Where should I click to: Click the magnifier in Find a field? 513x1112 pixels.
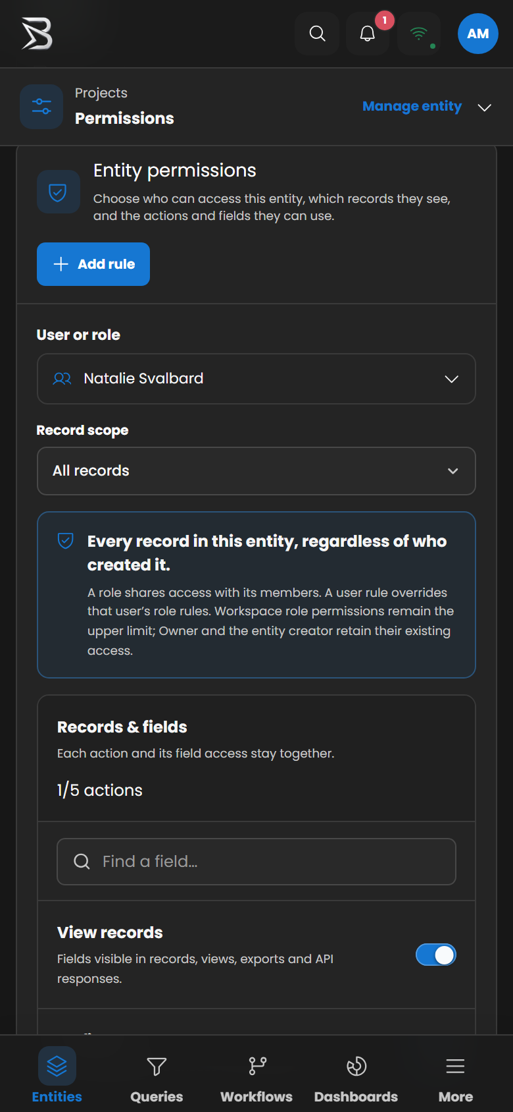[x=82, y=862]
